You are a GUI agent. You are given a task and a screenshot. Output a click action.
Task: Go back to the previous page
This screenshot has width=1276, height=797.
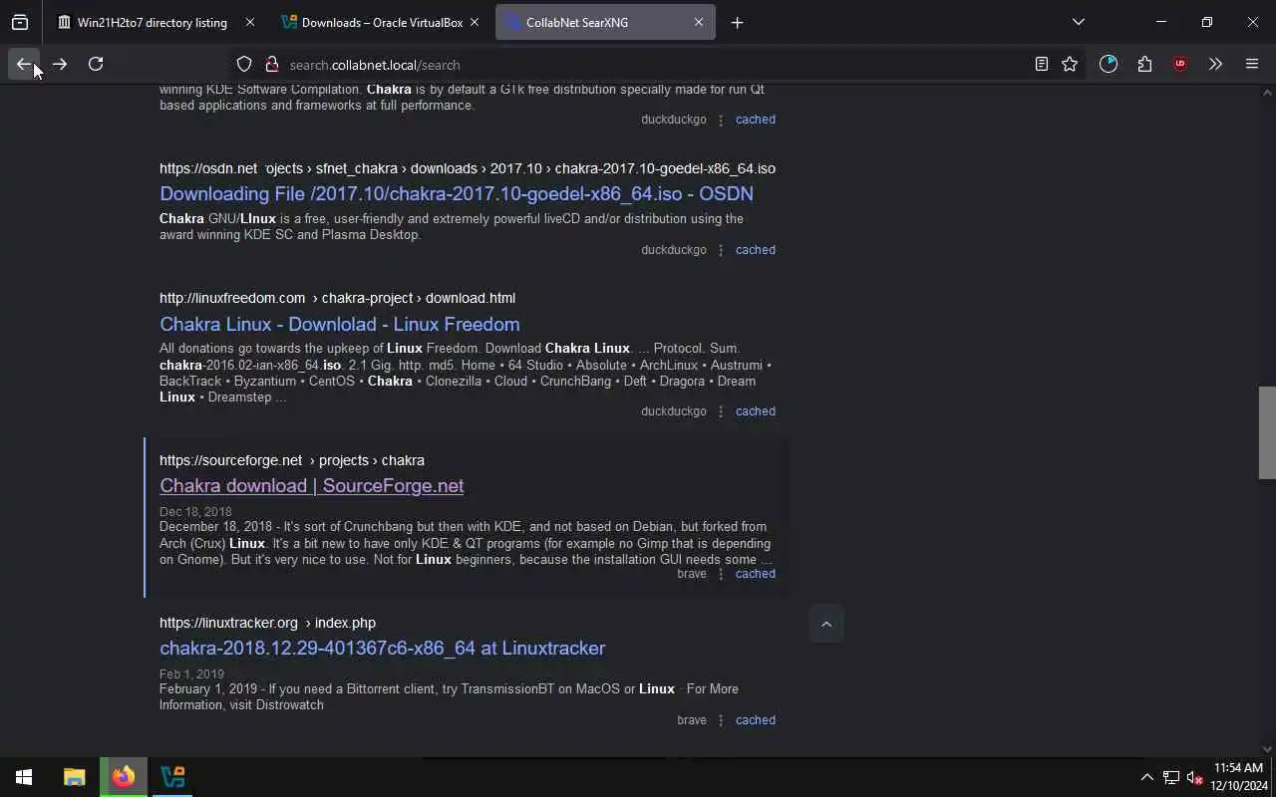pyautogui.click(x=24, y=64)
